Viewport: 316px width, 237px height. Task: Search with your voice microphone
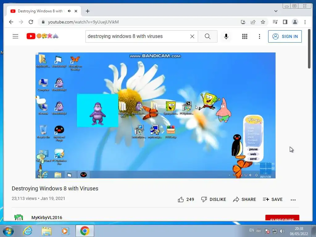click(226, 36)
